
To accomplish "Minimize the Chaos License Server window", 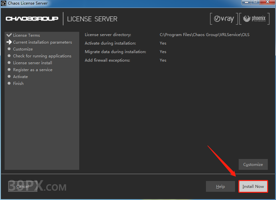I will click(247, 2).
